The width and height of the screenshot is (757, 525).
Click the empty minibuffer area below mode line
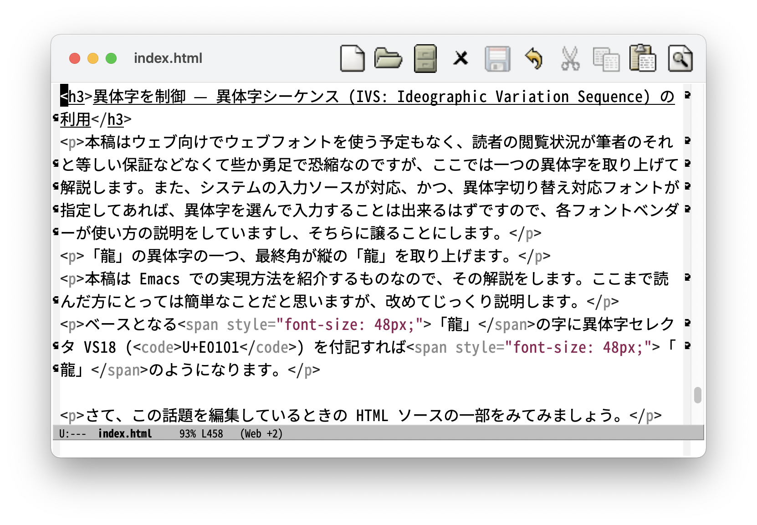(364, 448)
